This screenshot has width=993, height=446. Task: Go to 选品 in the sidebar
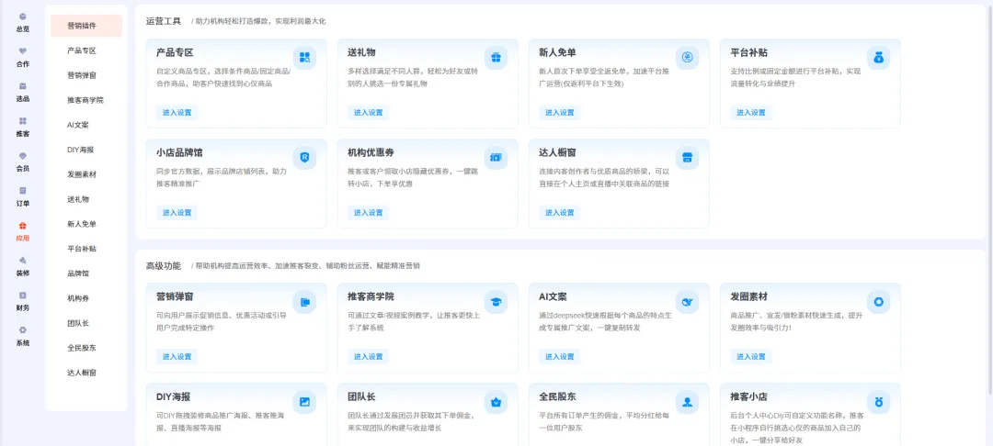(23, 92)
